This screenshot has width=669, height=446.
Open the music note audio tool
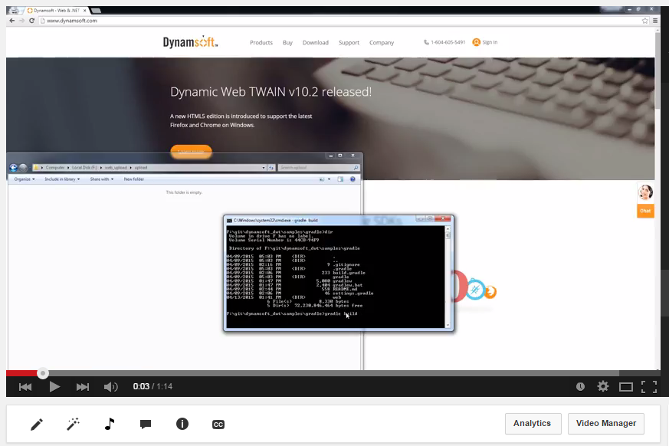pyautogui.click(x=110, y=424)
